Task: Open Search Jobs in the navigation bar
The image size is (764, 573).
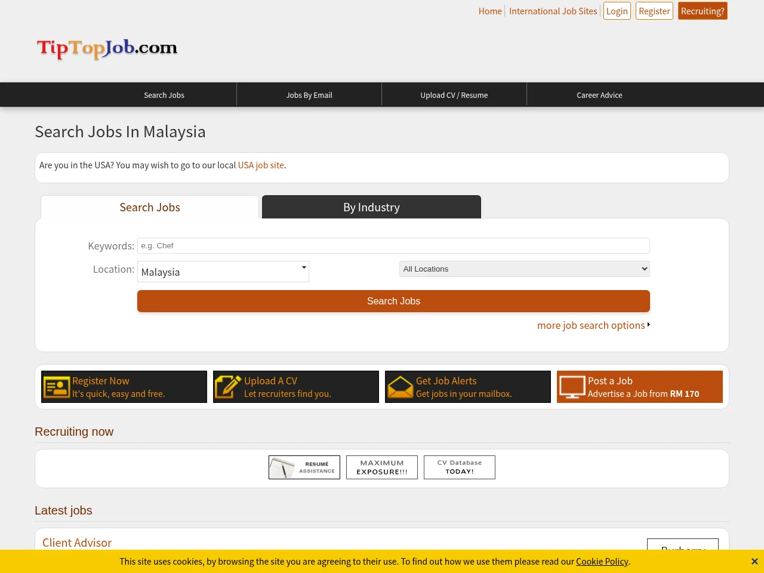Action: click(164, 95)
